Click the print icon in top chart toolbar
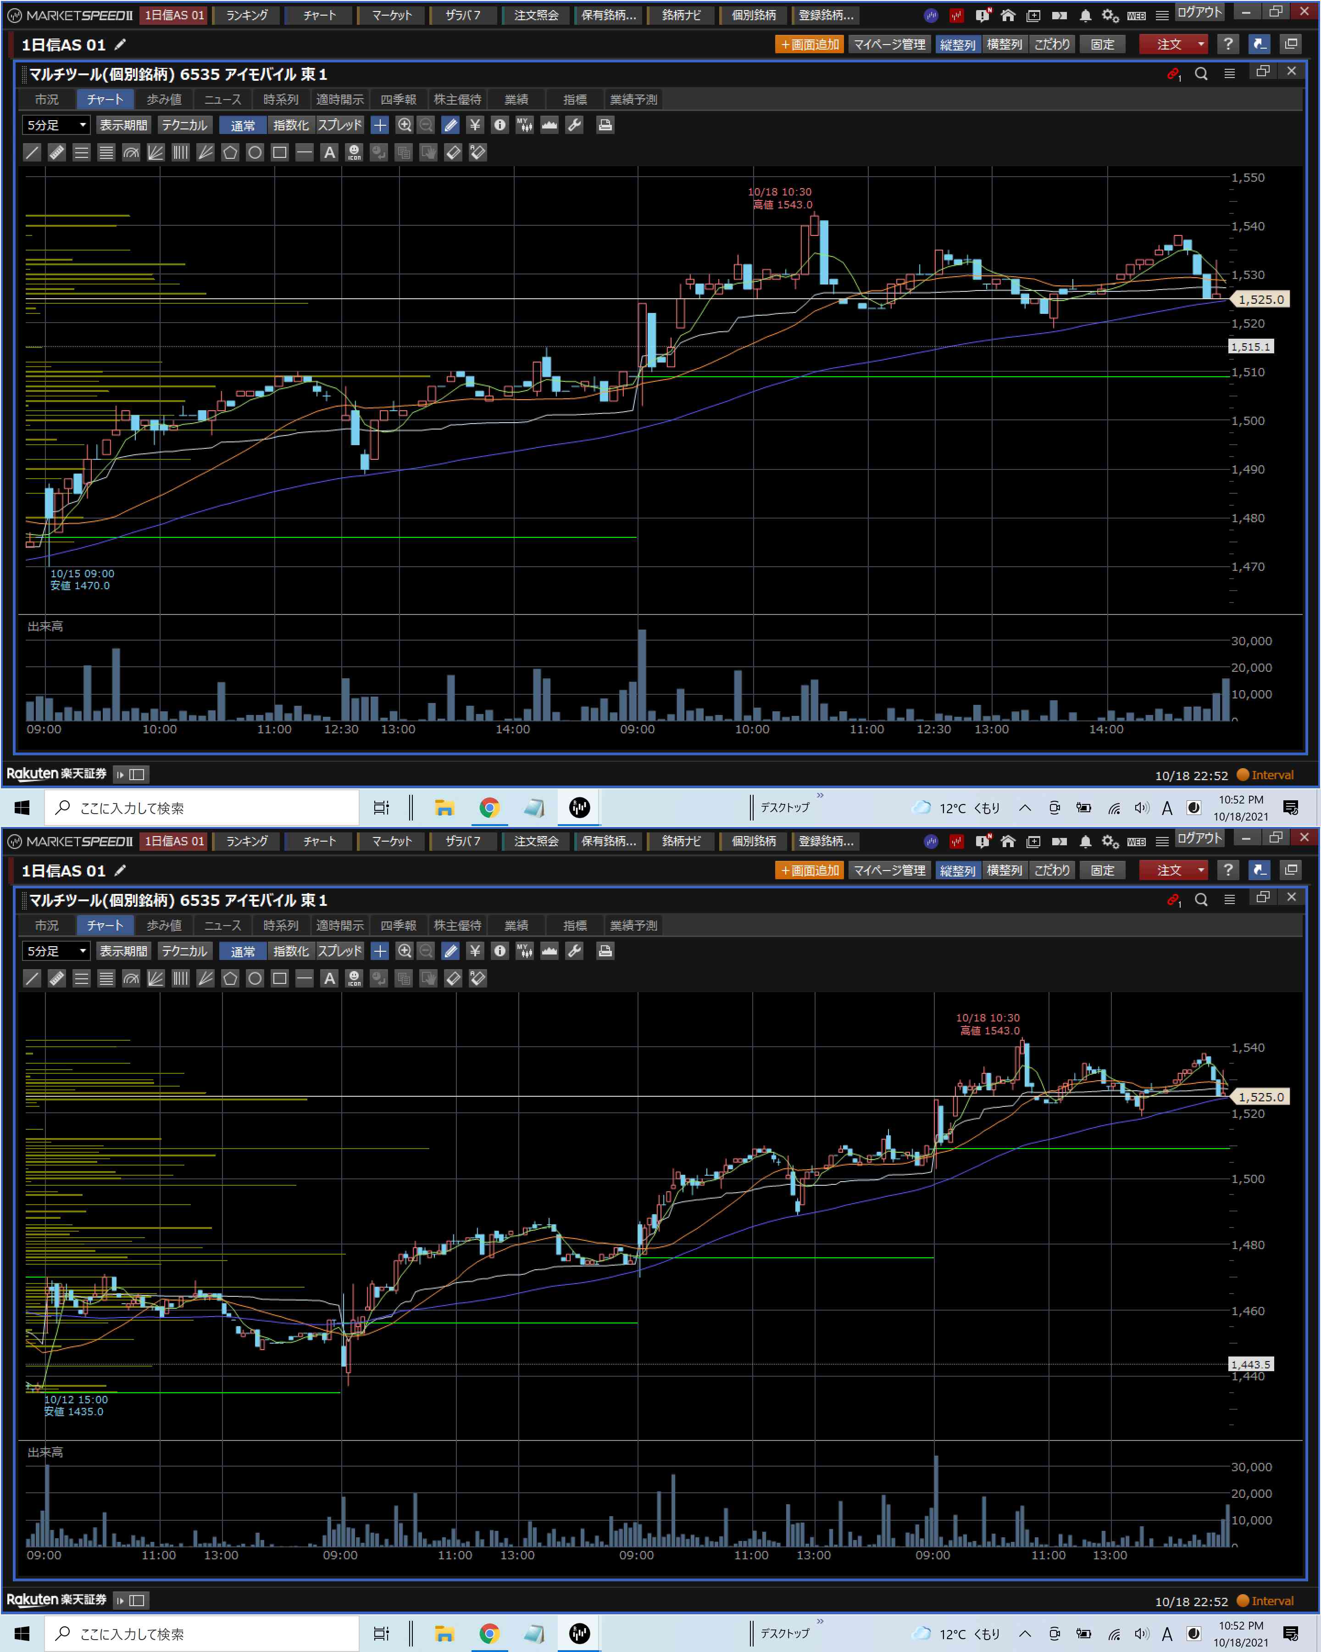 coord(605,125)
